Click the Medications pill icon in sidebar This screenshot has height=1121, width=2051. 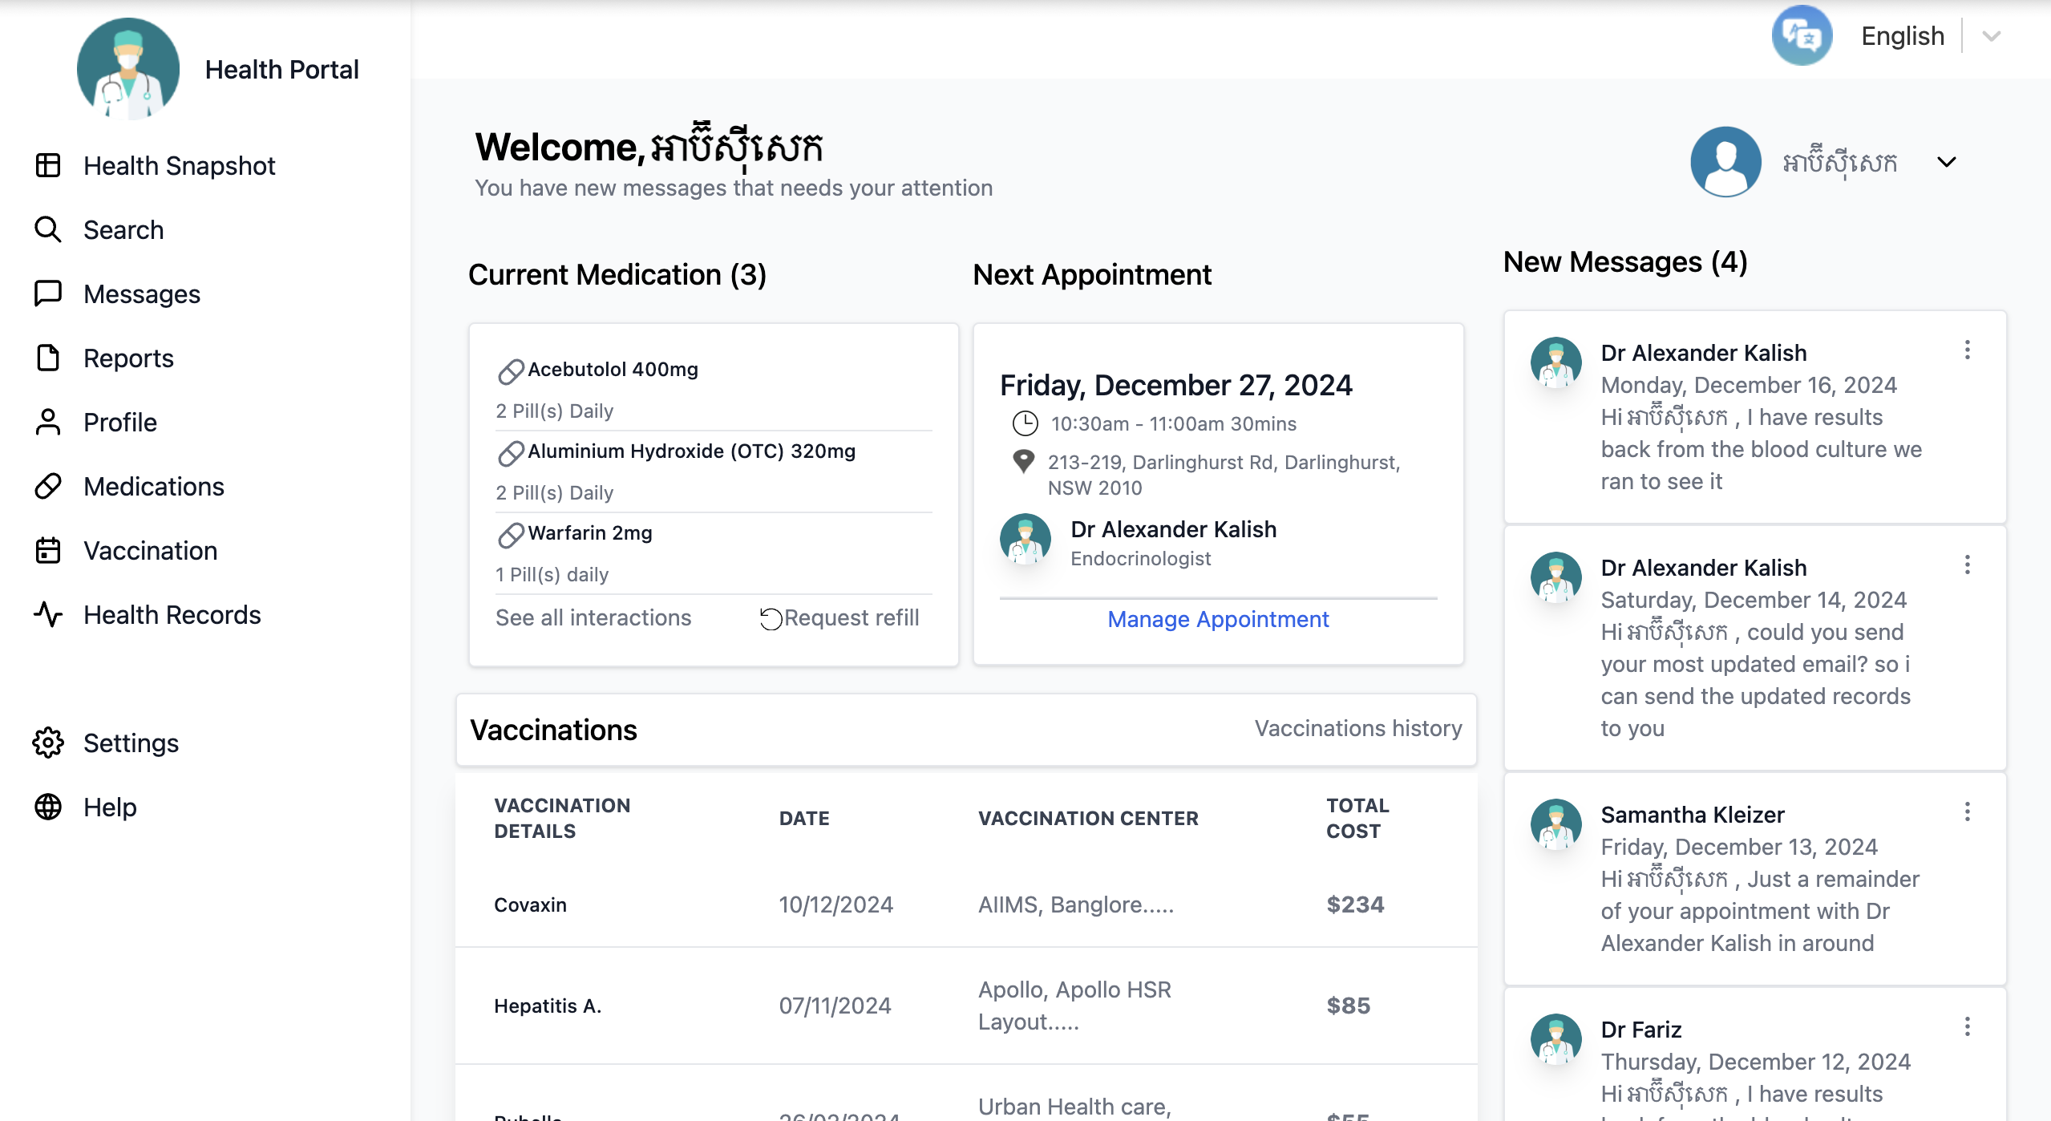[48, 486]
